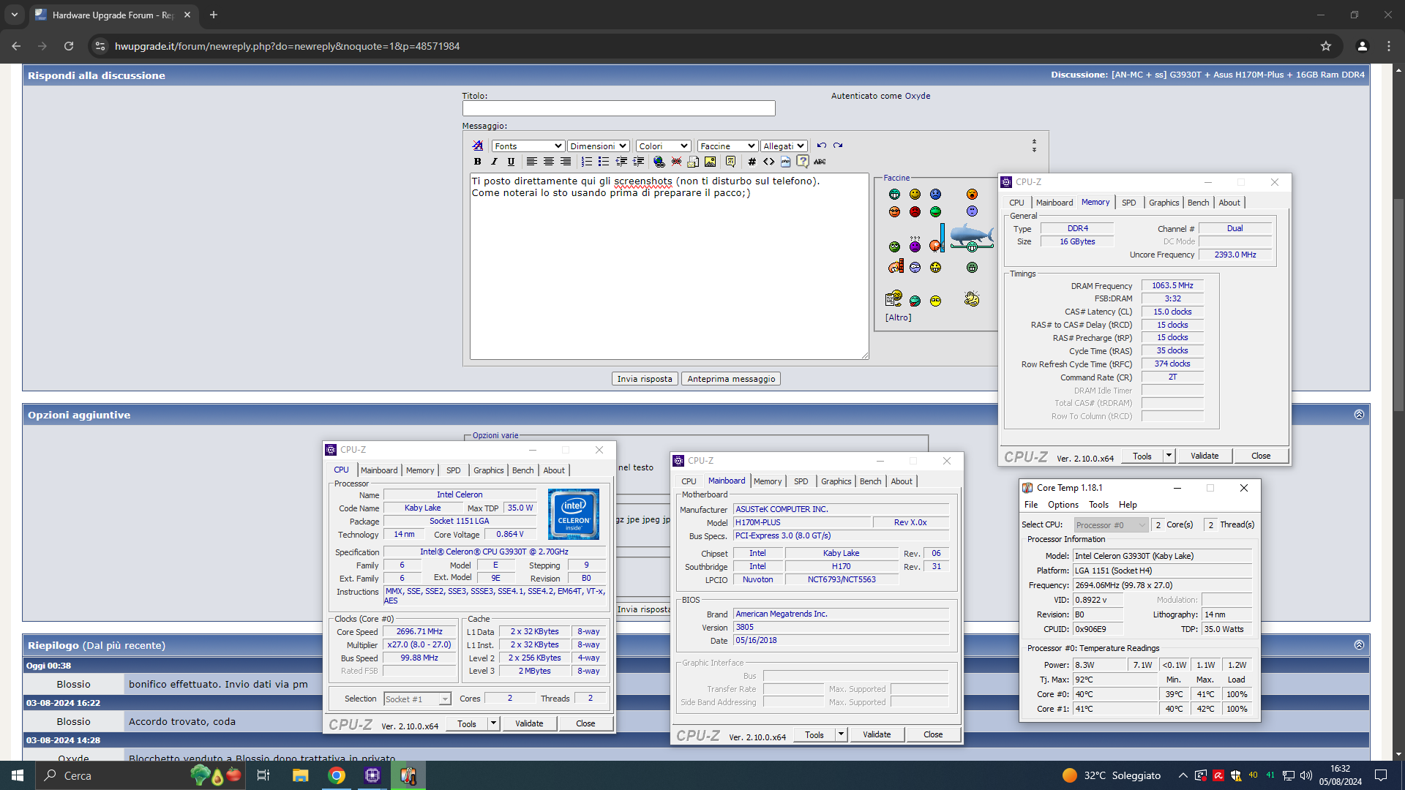Insert the waving hand emoticon
Screen dimensions: 1405x790
(972, 298)
